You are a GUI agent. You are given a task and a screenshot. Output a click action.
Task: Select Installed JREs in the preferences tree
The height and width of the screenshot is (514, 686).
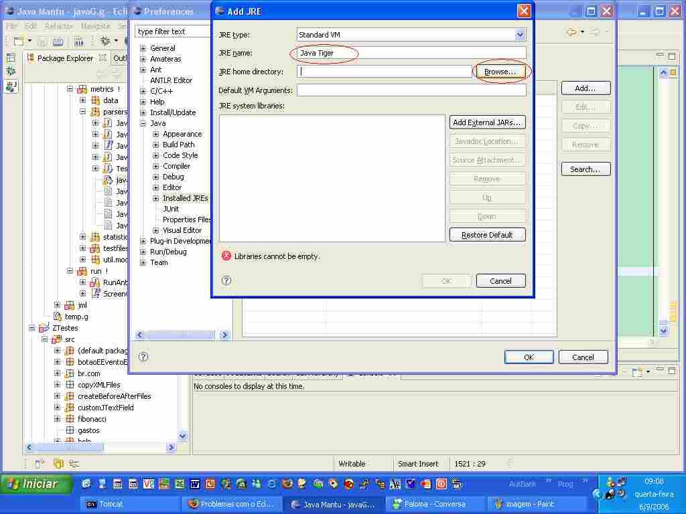click(185, 198)
